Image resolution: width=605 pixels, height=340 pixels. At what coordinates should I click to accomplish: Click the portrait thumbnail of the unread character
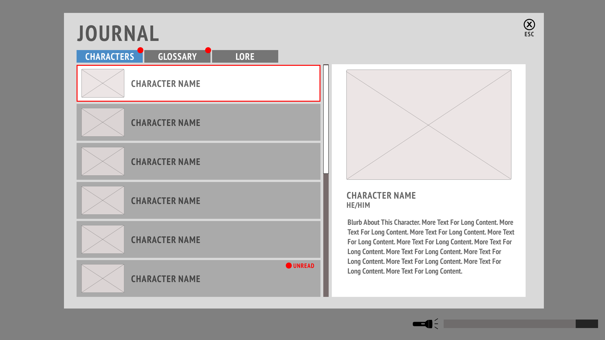click(x=103, y=279)
